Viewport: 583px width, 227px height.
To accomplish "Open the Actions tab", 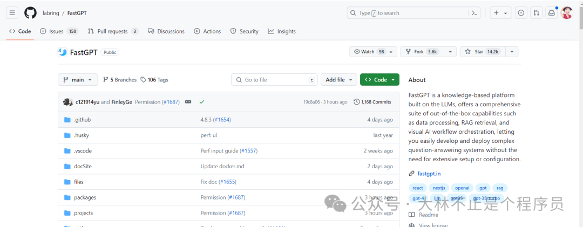I will 207,31.
